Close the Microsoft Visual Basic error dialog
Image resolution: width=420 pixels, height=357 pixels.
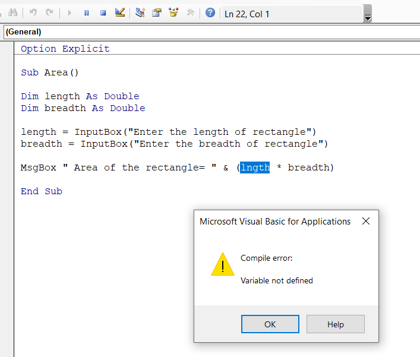coord(366,222)
